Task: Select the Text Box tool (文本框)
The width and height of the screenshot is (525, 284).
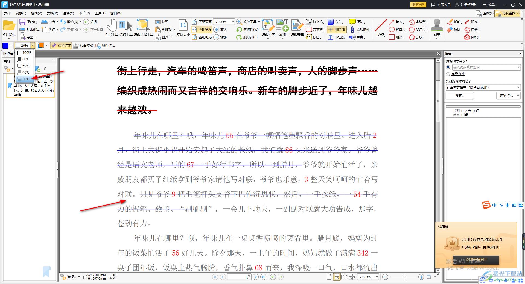Action: [x=315, y=30]
